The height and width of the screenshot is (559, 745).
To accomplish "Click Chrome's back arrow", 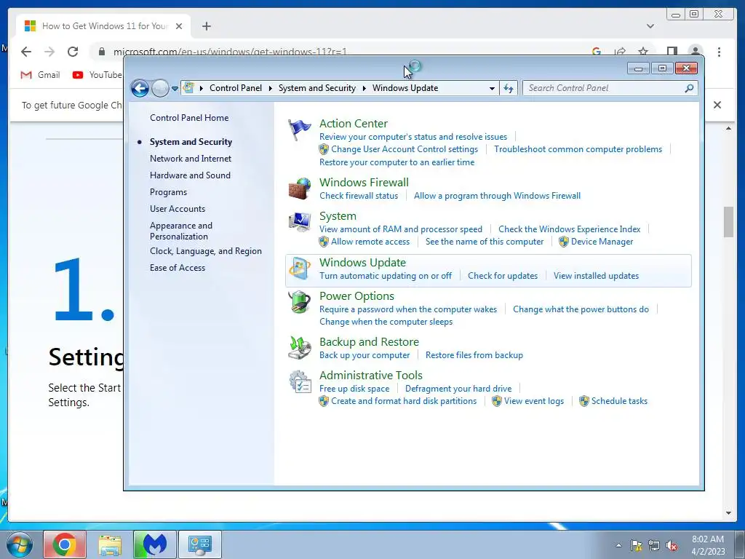I will (26, 52).
